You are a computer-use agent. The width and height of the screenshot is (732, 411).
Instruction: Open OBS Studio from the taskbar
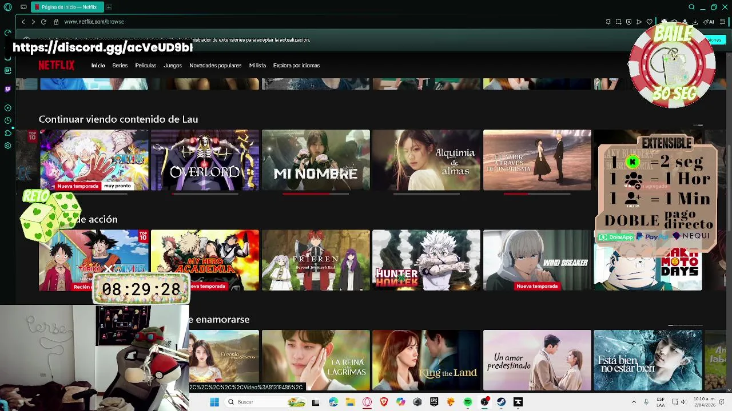[x=484, y=402]
